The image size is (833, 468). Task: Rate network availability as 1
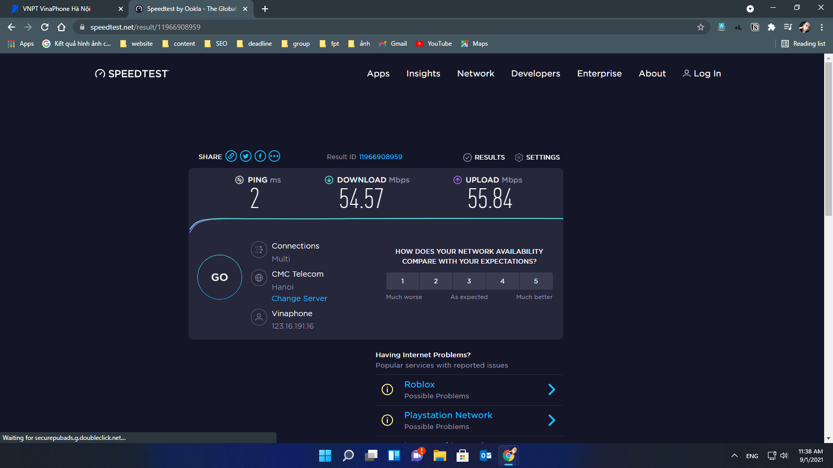tap(402, 281)
